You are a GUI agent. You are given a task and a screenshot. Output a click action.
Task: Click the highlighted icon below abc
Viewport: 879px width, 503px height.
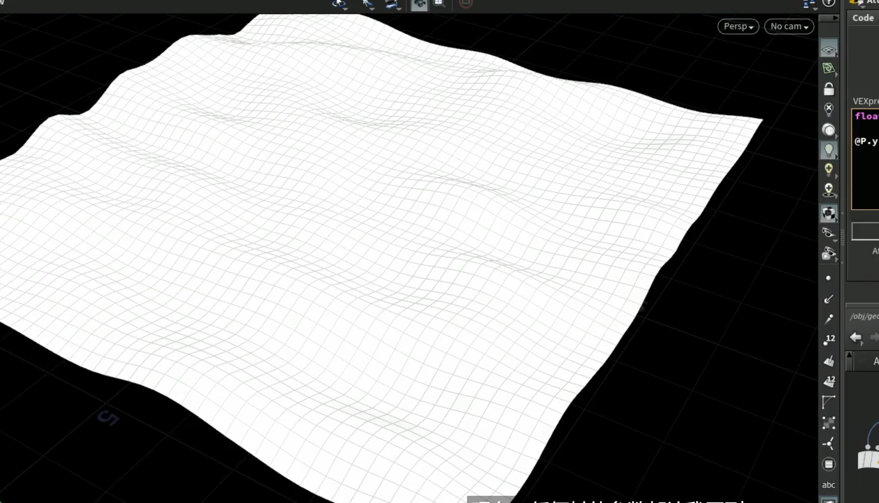coord(828,500)
